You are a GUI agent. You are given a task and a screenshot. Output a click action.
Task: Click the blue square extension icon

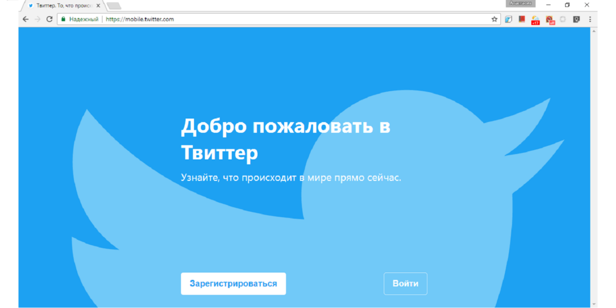(508, 19)
